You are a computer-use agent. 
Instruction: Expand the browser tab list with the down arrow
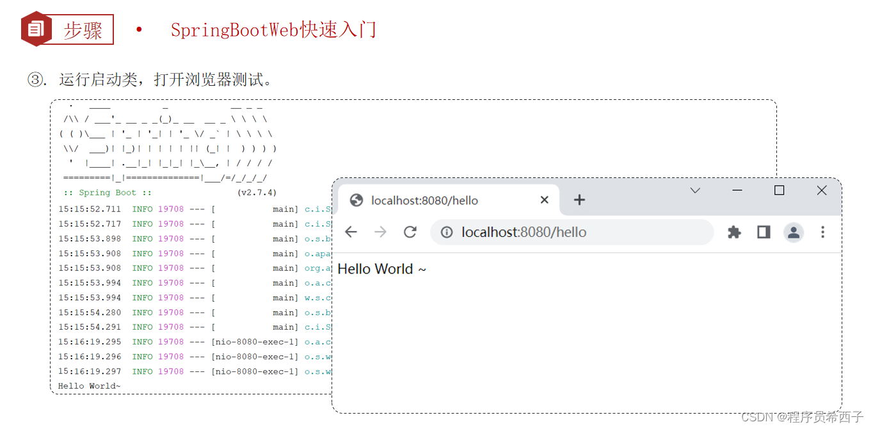pos(695,190)
